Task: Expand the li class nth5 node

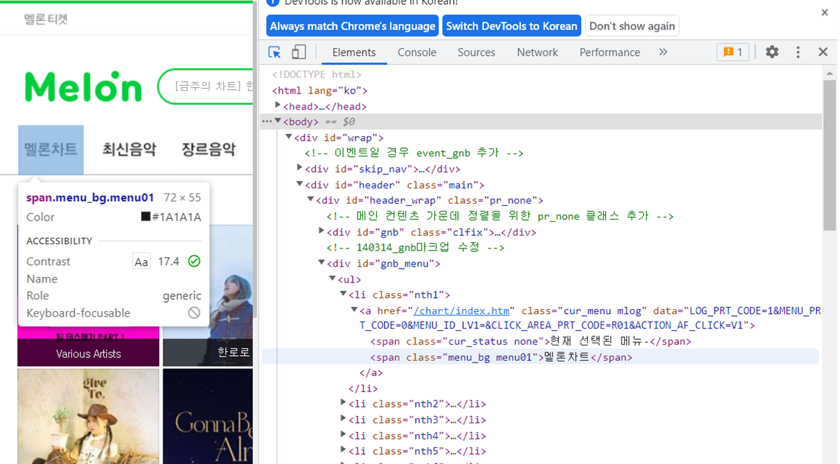Action: click(343, 450)
